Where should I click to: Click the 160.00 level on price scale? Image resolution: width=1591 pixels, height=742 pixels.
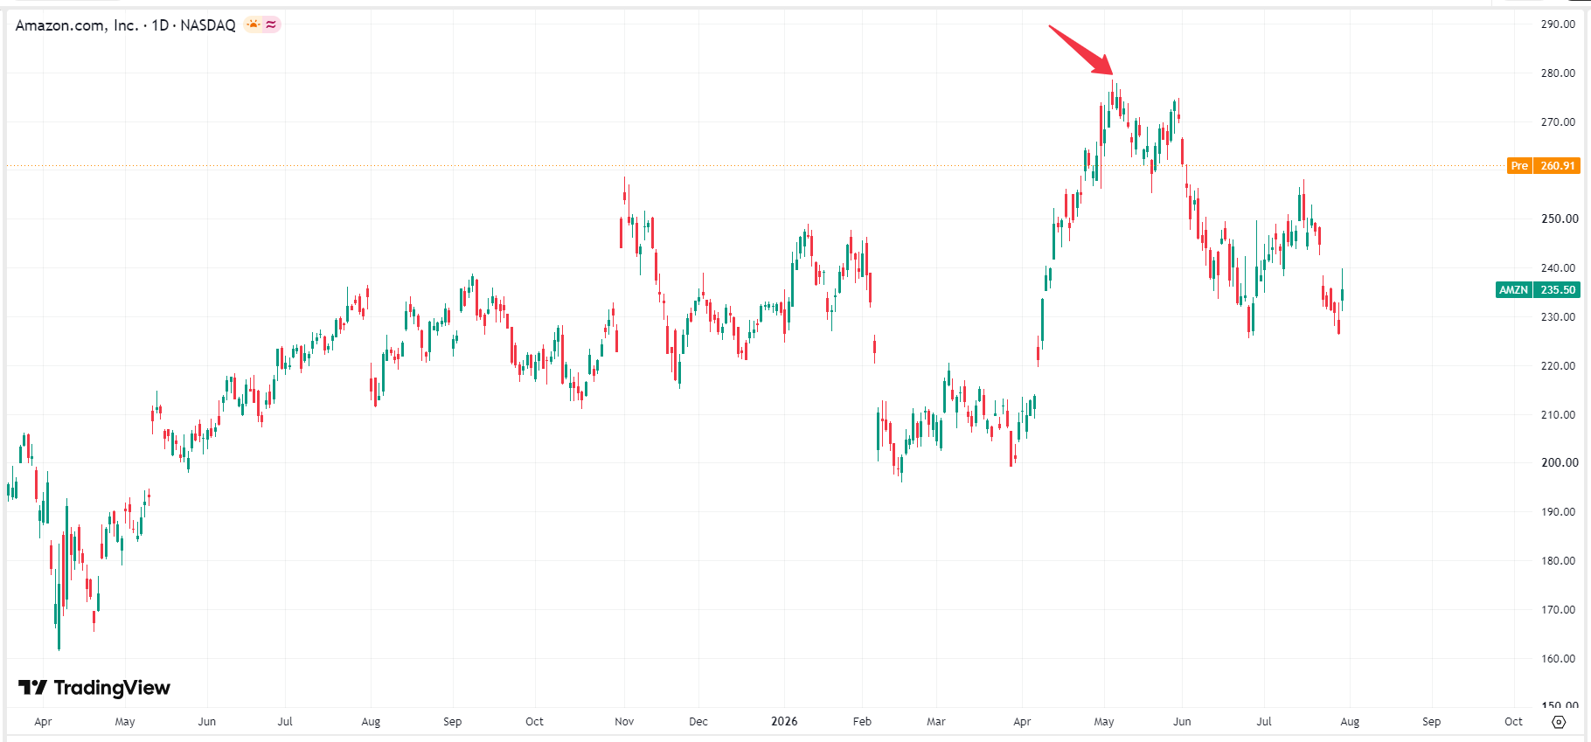[x=1558, y=658]
